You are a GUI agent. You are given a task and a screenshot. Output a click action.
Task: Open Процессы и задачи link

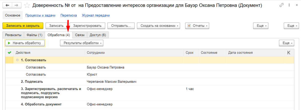tap(40, 15)
